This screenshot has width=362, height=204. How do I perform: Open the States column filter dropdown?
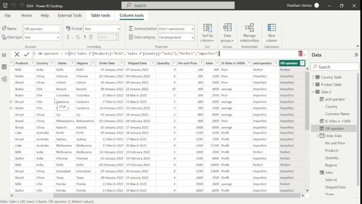[72, 63]
